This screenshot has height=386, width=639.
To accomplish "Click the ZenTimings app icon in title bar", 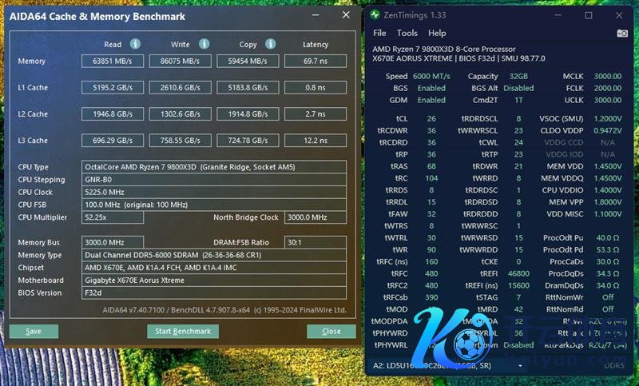I will pyautogui.click(x=375, y=15).
